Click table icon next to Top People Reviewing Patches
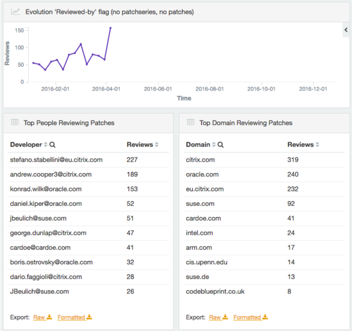 [15, 122]
